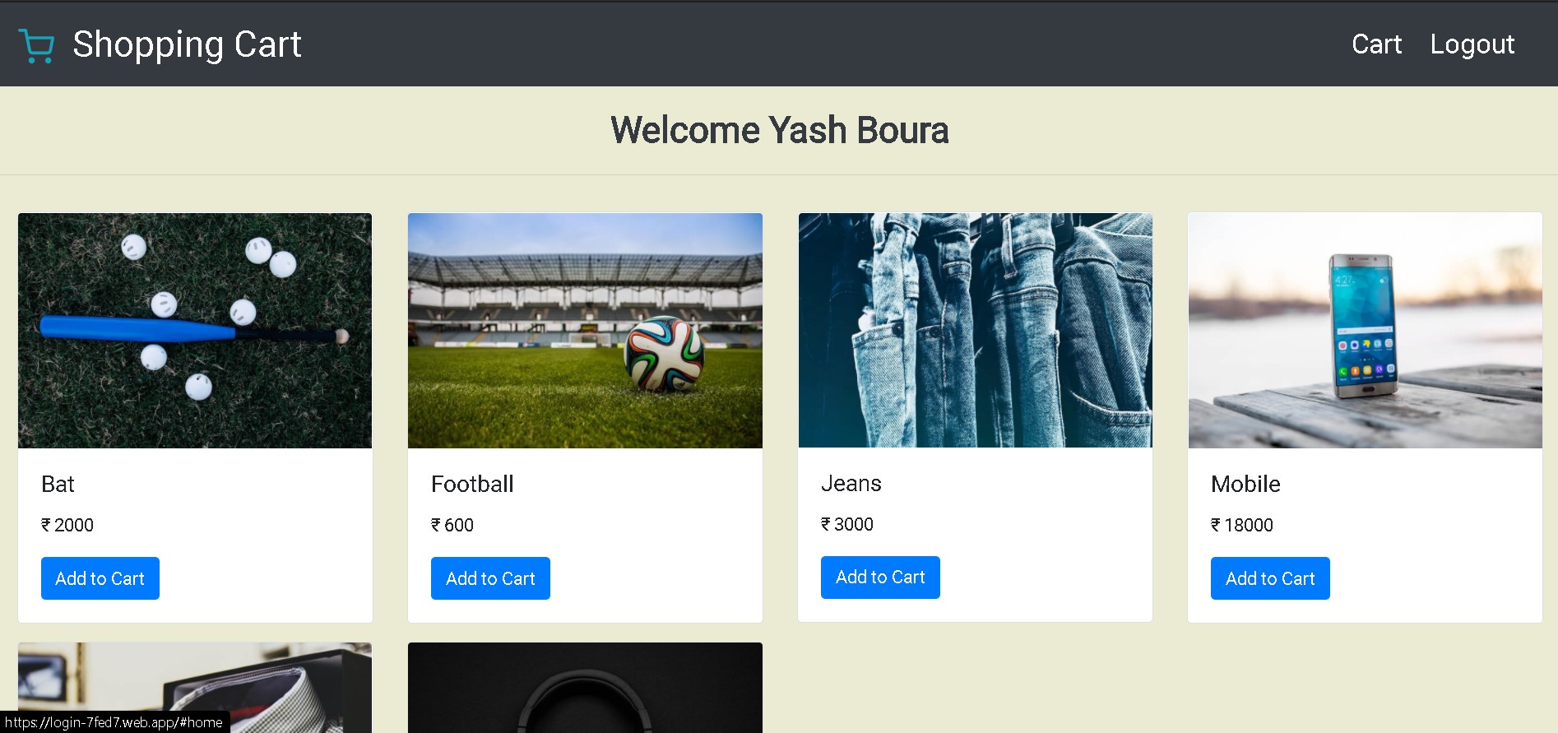Click the mobile phone product photo

pos(1365,331)
